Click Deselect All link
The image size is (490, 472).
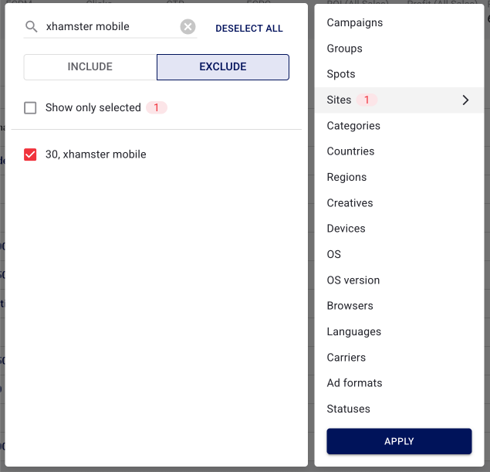249,29
